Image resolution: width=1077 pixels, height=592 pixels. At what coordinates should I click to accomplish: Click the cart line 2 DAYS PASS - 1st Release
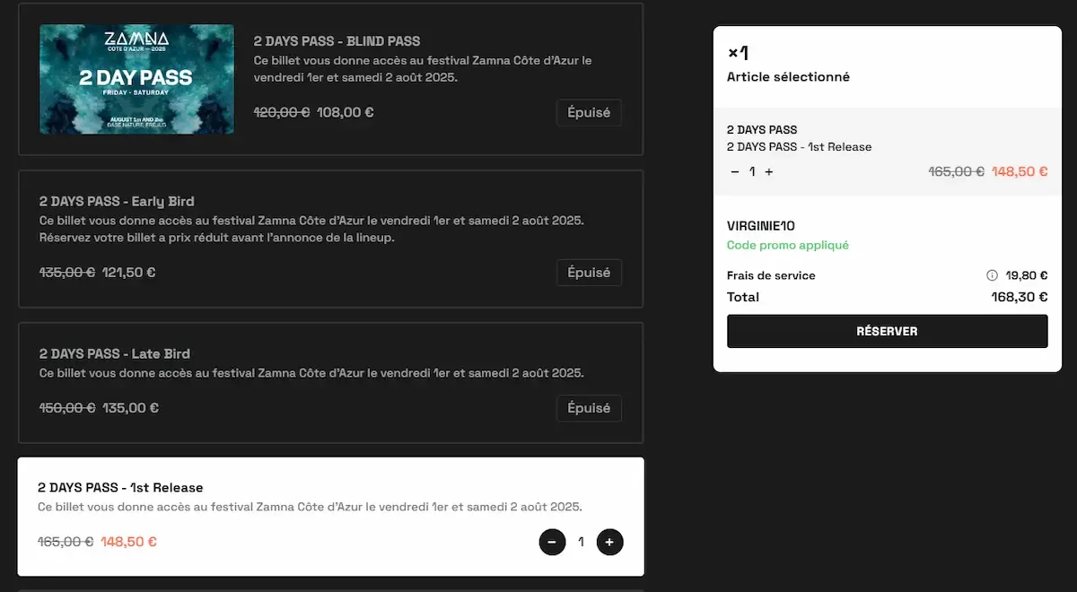[x=799, y=147]
